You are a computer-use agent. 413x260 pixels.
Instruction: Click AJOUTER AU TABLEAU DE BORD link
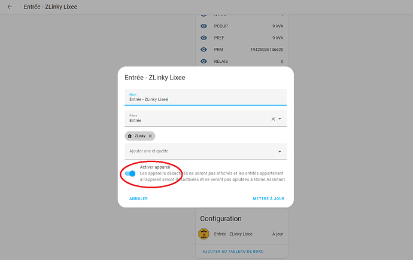click(x=233, y=252)
